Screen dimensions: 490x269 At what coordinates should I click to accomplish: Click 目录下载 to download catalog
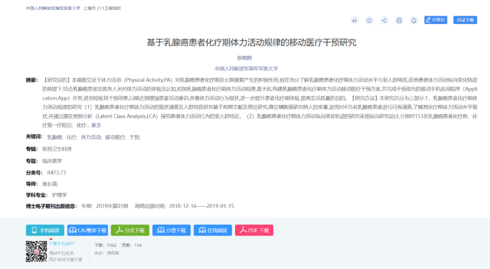[x=465, y=20]
